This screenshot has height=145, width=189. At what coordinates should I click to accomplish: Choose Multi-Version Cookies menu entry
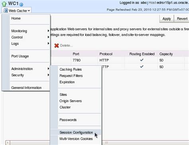pos(76,139)
